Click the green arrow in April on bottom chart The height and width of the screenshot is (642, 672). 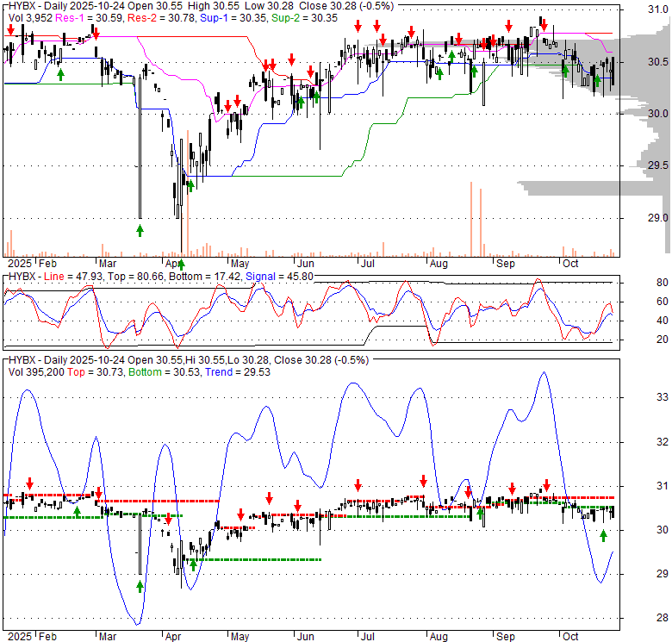[x=193, y=564]
